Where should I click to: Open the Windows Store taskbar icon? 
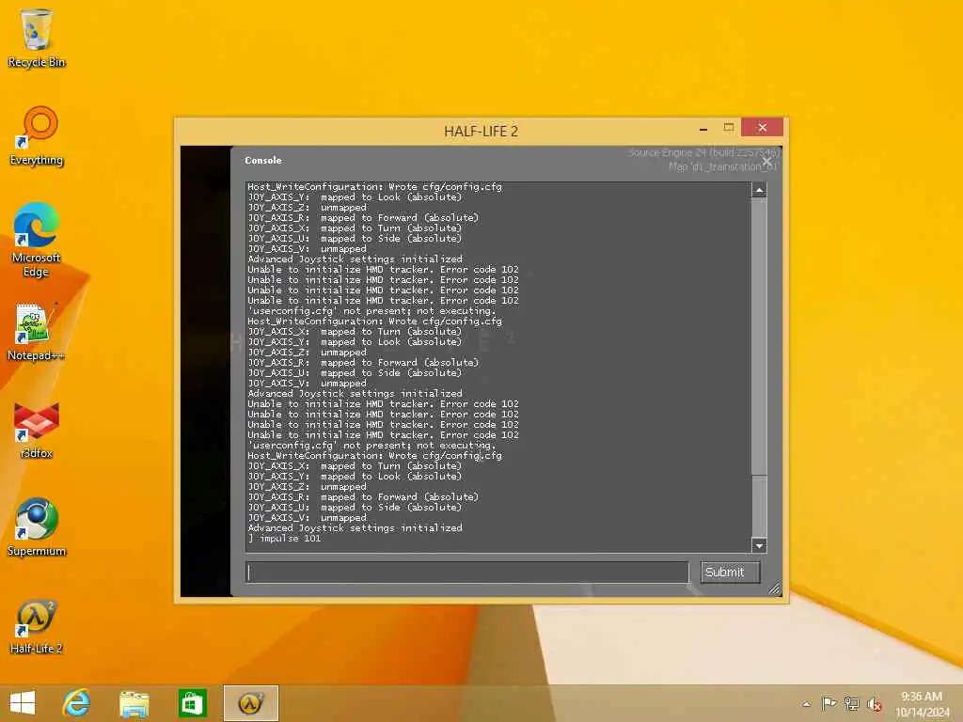(x=192, y=703)
